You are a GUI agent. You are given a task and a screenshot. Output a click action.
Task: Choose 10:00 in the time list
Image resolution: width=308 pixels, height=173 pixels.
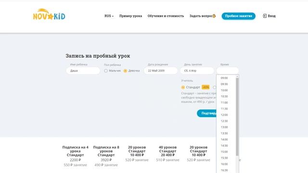(x=224, y=90)
